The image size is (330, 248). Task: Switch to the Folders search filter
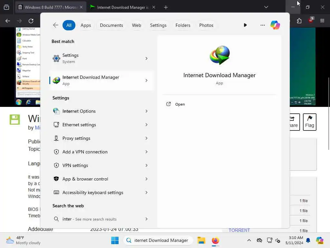click(183, 25)
